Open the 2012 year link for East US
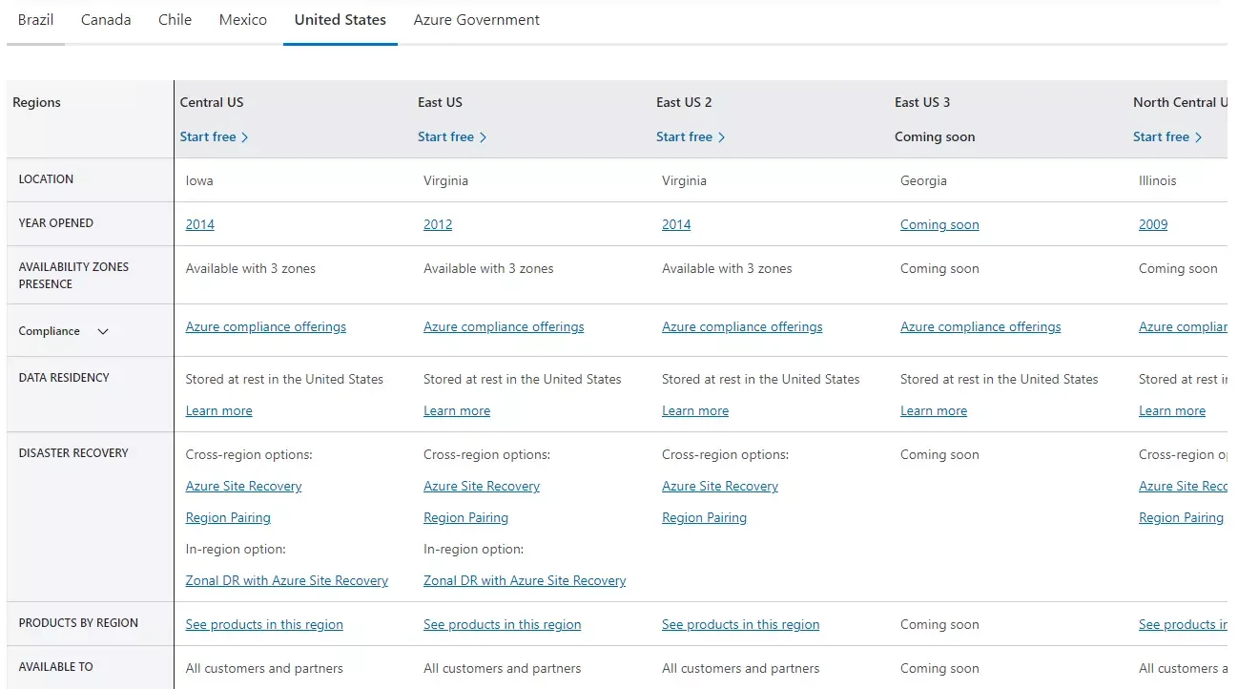This screenshot has width=1238, height=689. [438, 224]
